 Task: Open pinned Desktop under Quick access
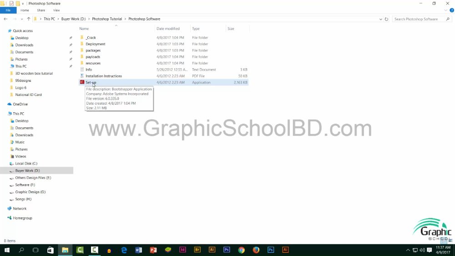[x=22, y=38]
